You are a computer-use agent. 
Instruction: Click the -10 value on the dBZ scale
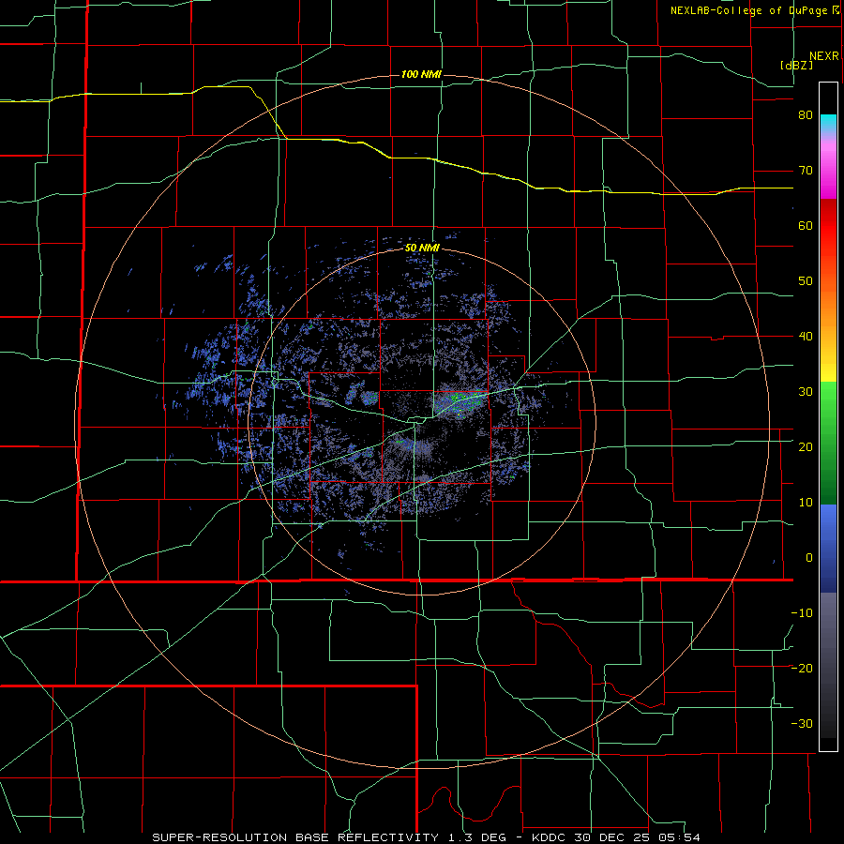coord(802,612)
